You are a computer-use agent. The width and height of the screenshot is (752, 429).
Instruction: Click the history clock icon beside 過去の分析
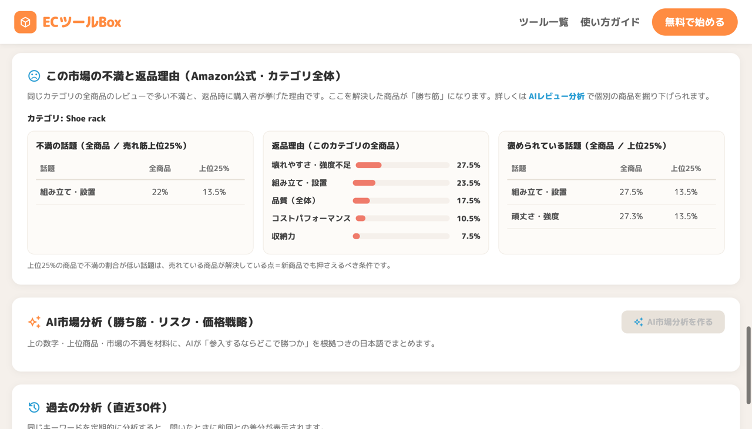[34, 407]
